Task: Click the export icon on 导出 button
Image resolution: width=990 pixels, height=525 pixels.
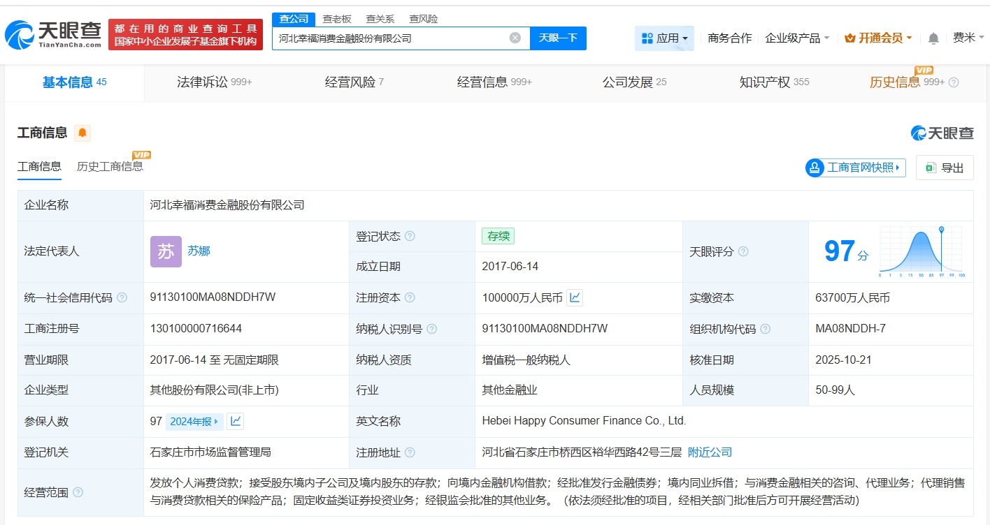Action: coord(930,168)
